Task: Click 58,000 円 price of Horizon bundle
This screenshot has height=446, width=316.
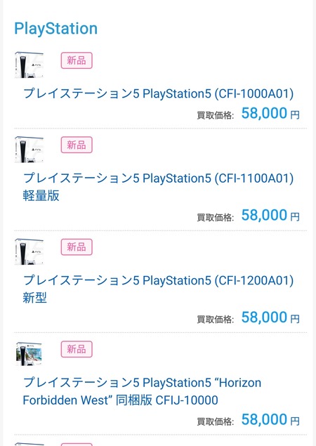Action: (x=270, y=419)
